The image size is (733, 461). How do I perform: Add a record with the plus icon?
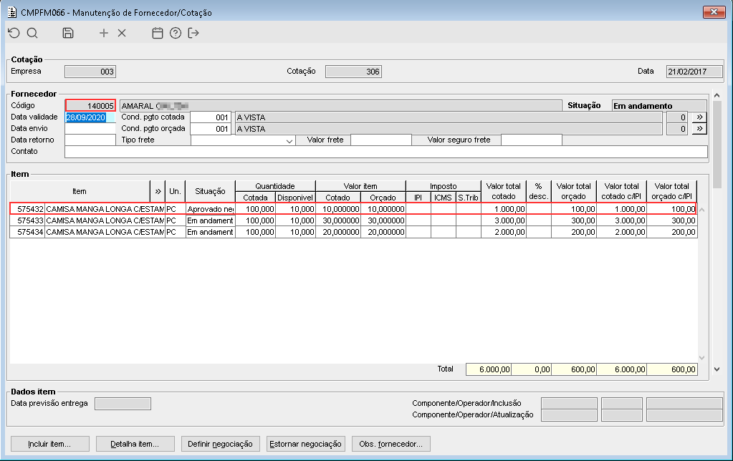(x=104, y=33)
